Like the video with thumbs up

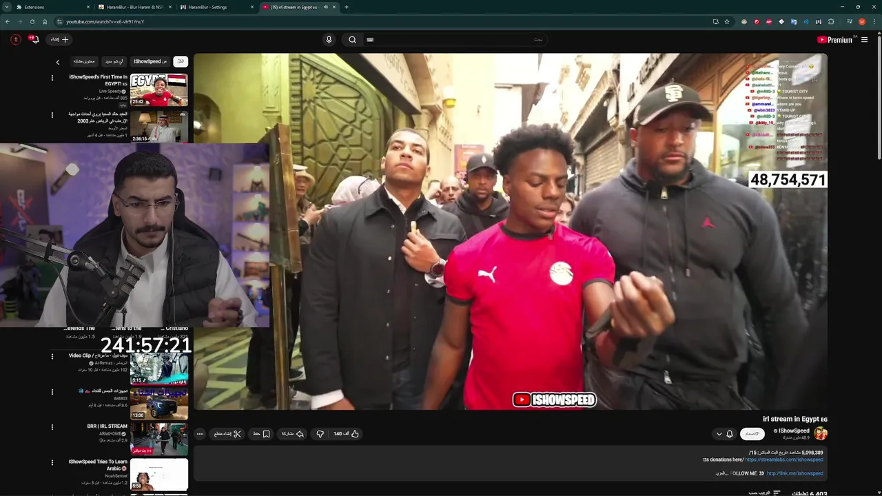click(x=347, y=434)
